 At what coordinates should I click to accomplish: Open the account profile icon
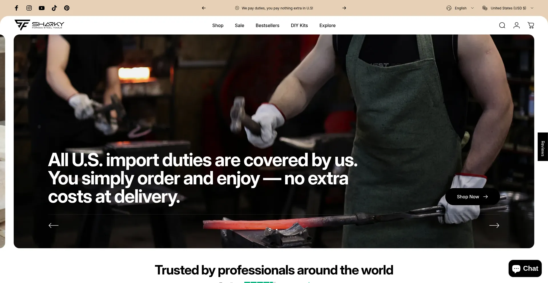(x=517, y=25)
